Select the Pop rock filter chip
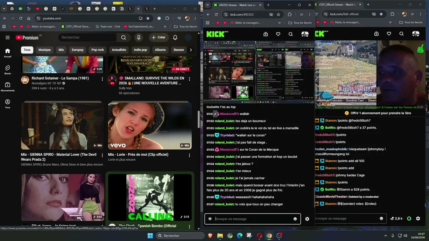The height and width of the screenshot is (241, 429). point(98,50)
